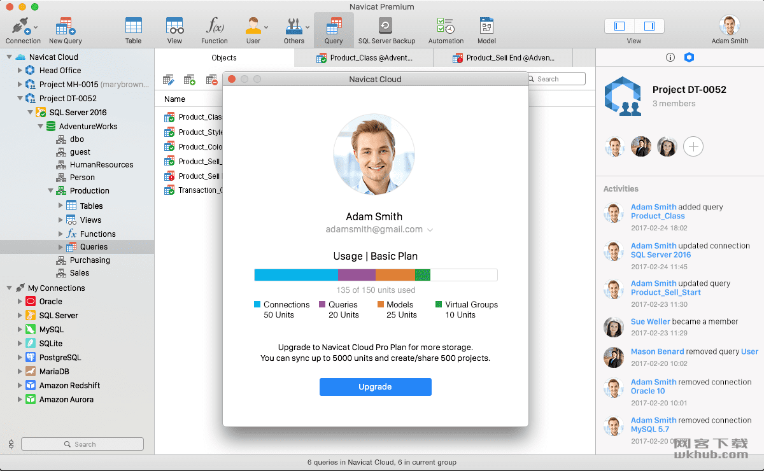Expand the Head Office project
764x471 pixels.
(x=20, y=71)
